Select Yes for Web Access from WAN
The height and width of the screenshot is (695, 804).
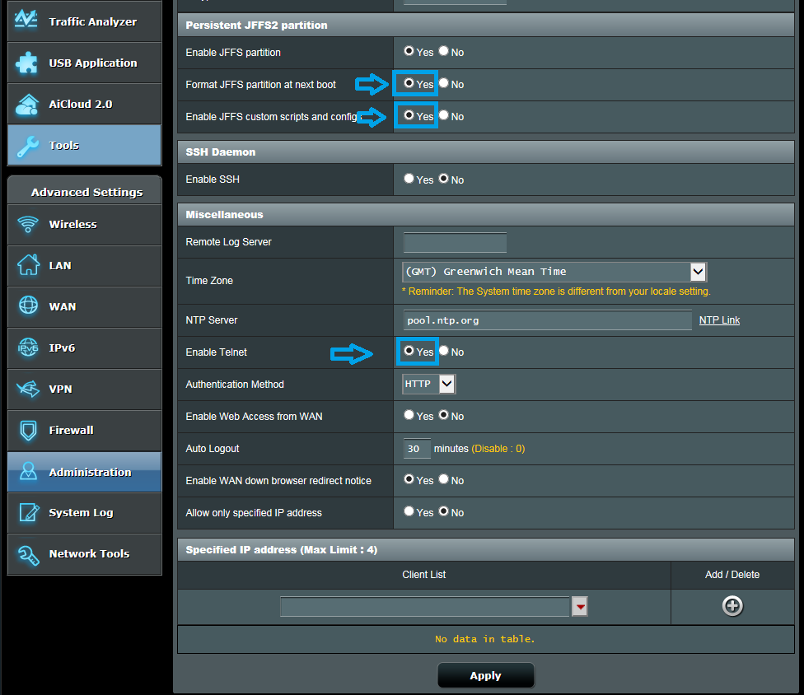pos(409,415)
